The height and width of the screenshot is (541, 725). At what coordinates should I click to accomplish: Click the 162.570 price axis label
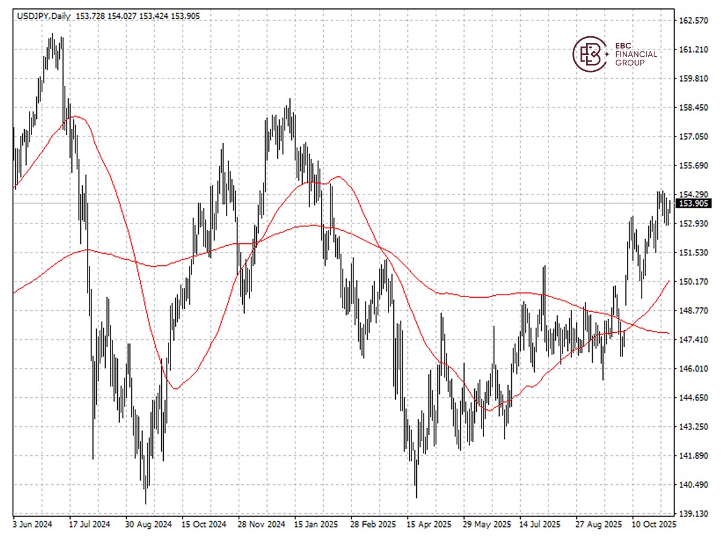(x=692, y=21)
